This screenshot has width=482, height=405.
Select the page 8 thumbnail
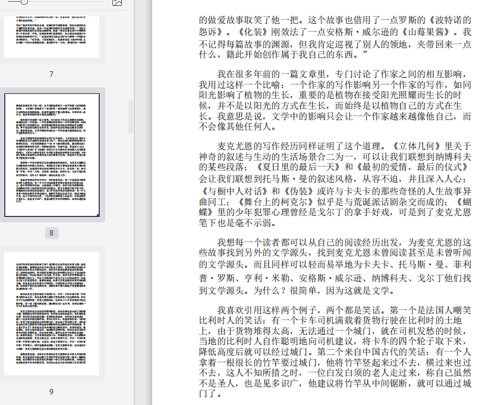[x=52, y=155]
